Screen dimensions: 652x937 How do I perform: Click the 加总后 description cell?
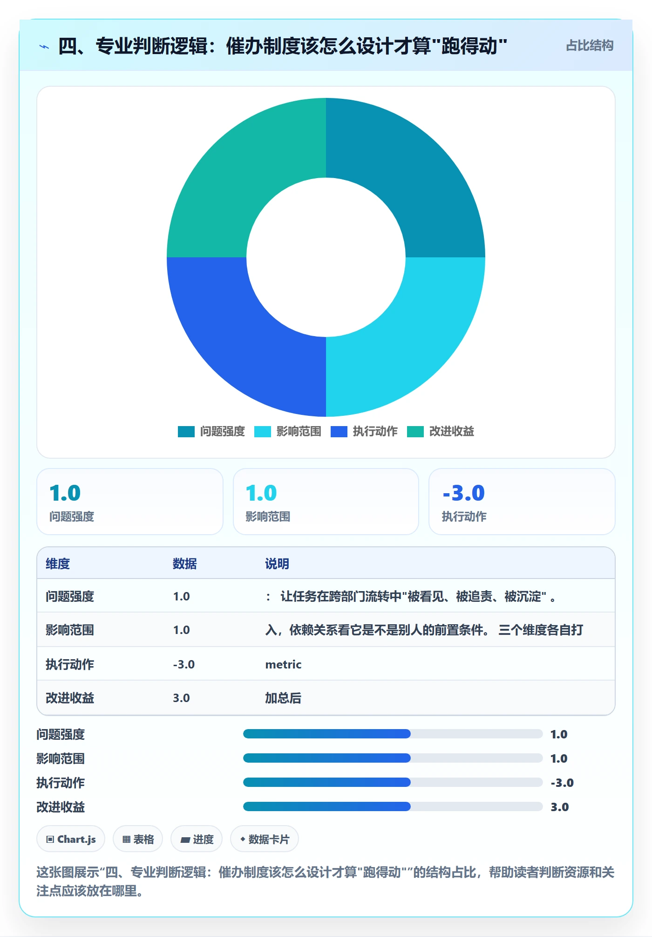click(x=283, y=698)
